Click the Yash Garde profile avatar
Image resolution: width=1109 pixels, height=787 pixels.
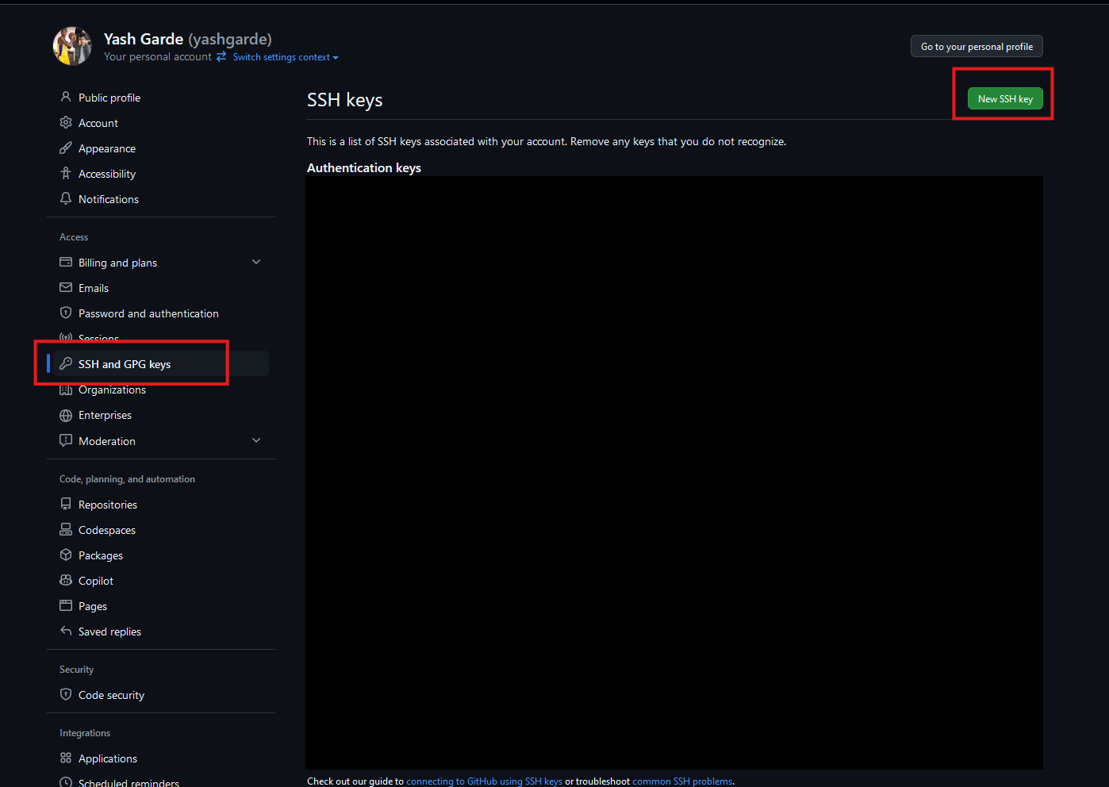coord(72,45)
